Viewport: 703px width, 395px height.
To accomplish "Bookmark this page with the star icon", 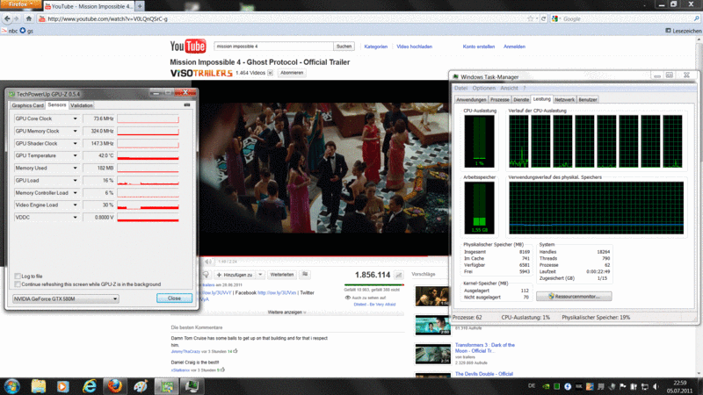I will [531, 18].
